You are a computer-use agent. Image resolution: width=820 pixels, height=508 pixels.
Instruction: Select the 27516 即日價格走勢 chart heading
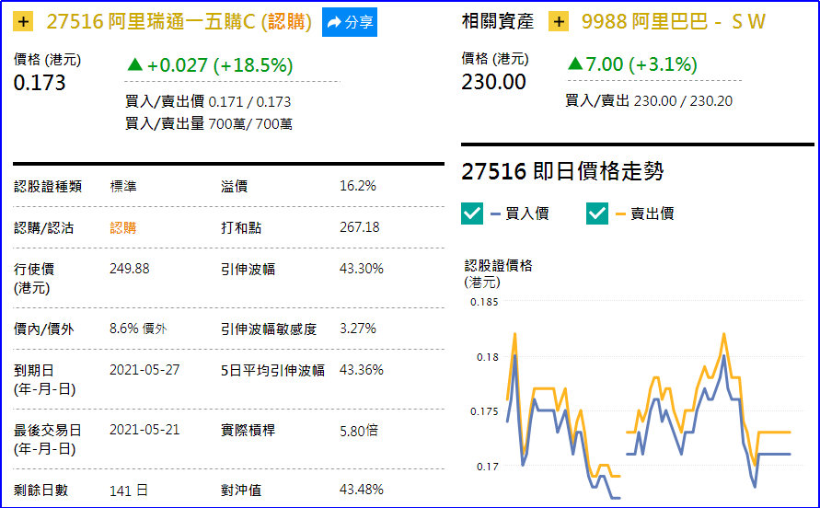(x=562, y=171)
